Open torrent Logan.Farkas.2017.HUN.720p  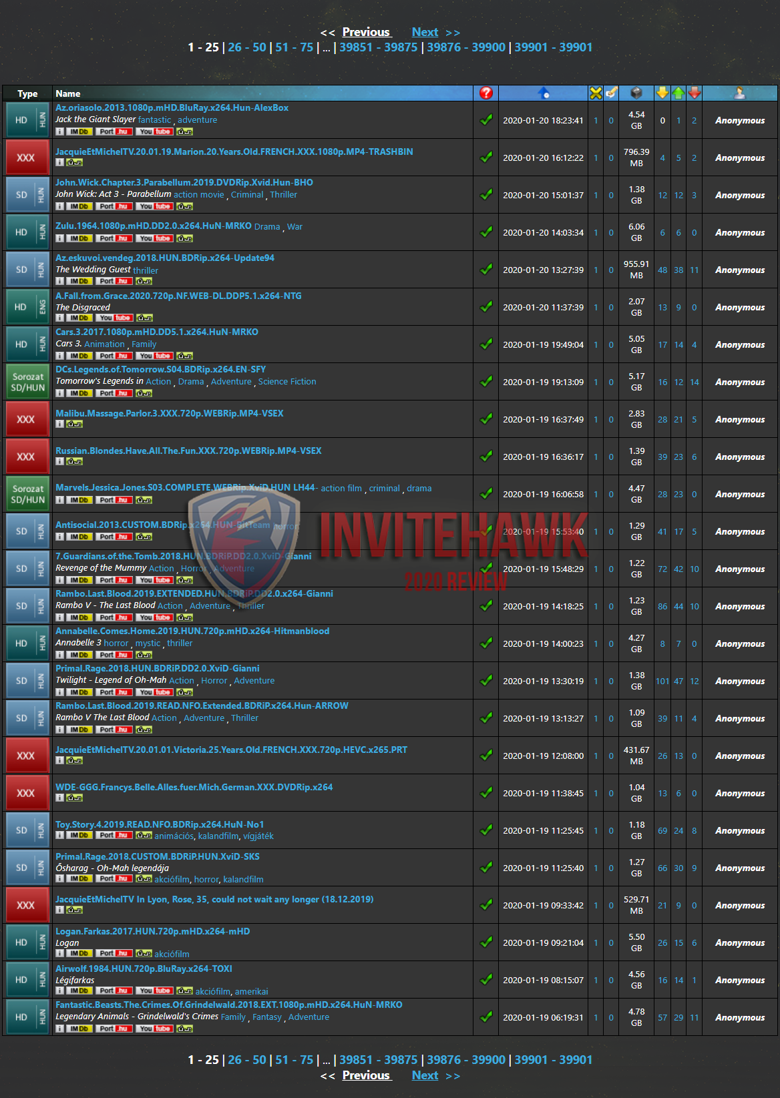pyautogui.click(x=153, y=932)
